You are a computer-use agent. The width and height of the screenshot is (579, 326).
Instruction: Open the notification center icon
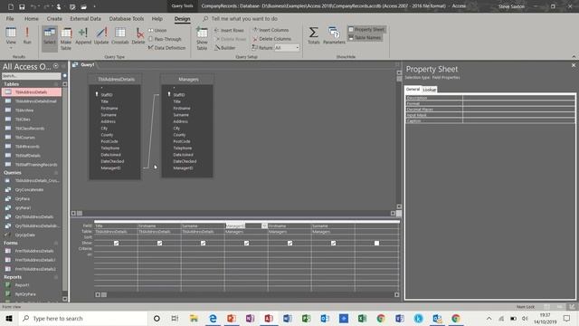pos(567,318)
